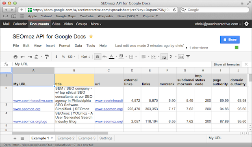Image resolution: width=252 pixels, height=147 pixels.
Task: Open www.seerinteractive.com link in column A
Action: [x=33, y=101]
